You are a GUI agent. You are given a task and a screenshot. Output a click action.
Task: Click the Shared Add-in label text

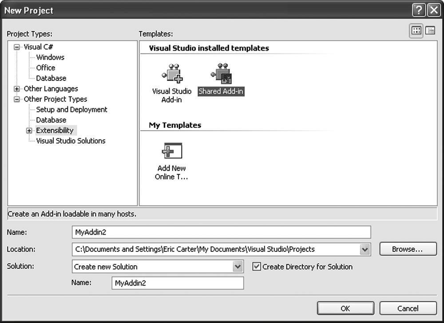click(221, 91)
